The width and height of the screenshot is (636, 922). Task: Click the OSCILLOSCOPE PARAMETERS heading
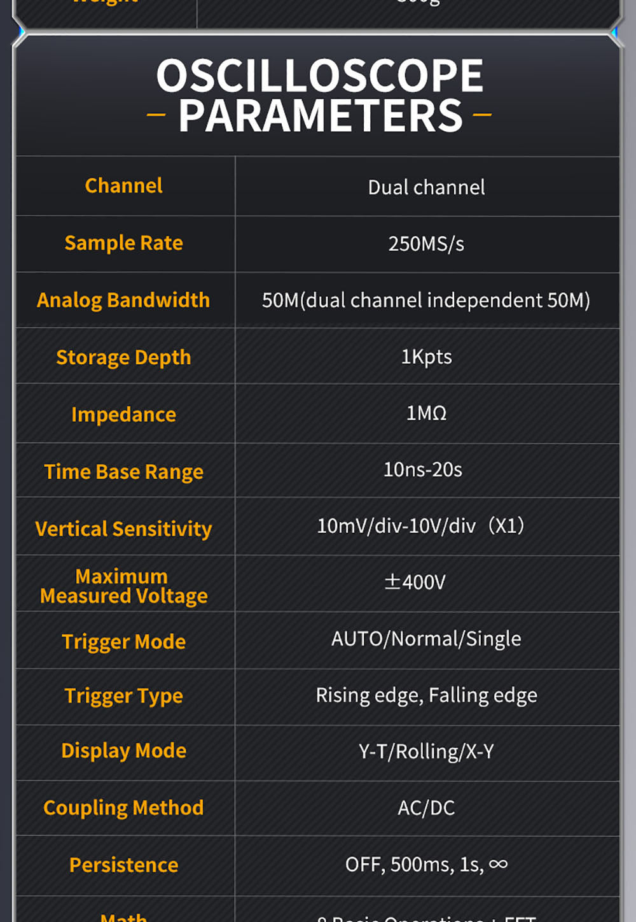coord(320,96)
